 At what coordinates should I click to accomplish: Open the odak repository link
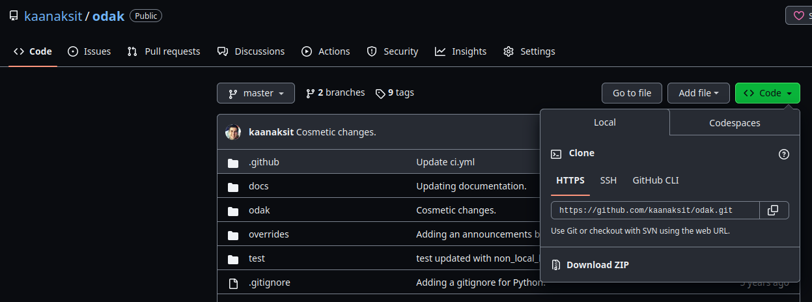tap(108, 16)
